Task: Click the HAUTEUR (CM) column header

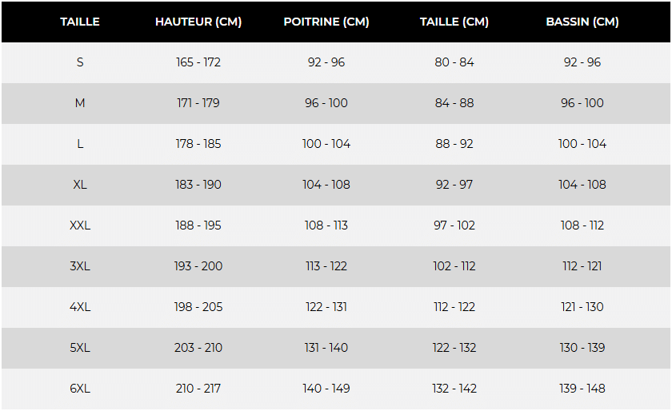Action: (x=198, y=22)
